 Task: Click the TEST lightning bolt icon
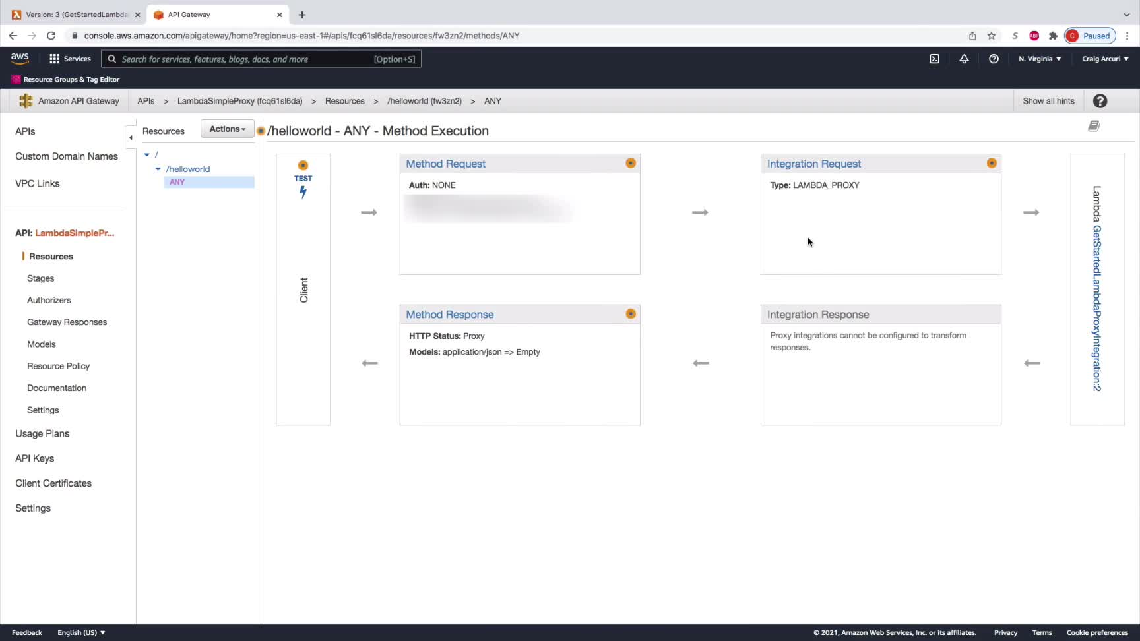(303, 192)
